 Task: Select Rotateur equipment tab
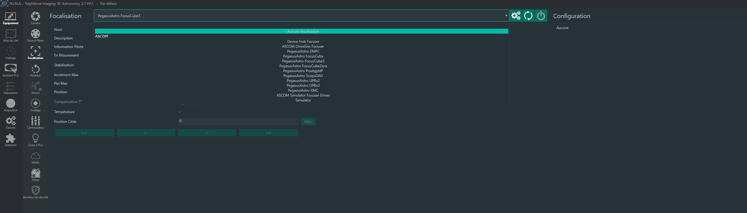(x=35, y=71)
